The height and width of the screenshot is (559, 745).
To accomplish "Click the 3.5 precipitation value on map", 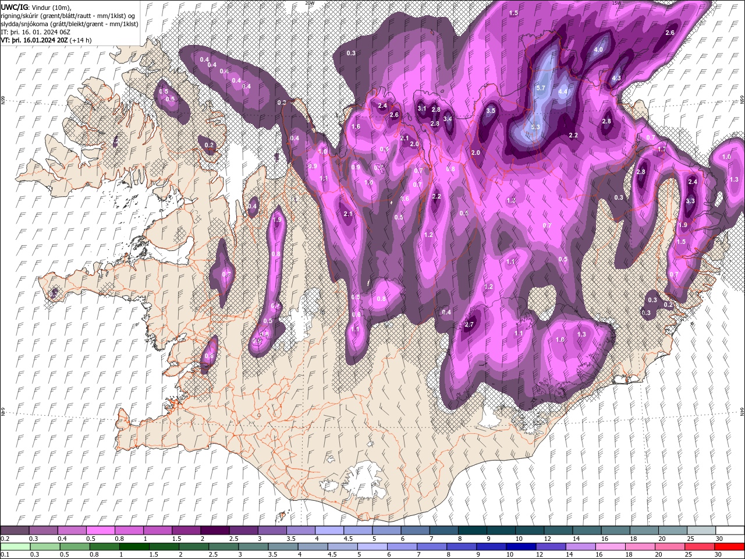I will 491,111.
